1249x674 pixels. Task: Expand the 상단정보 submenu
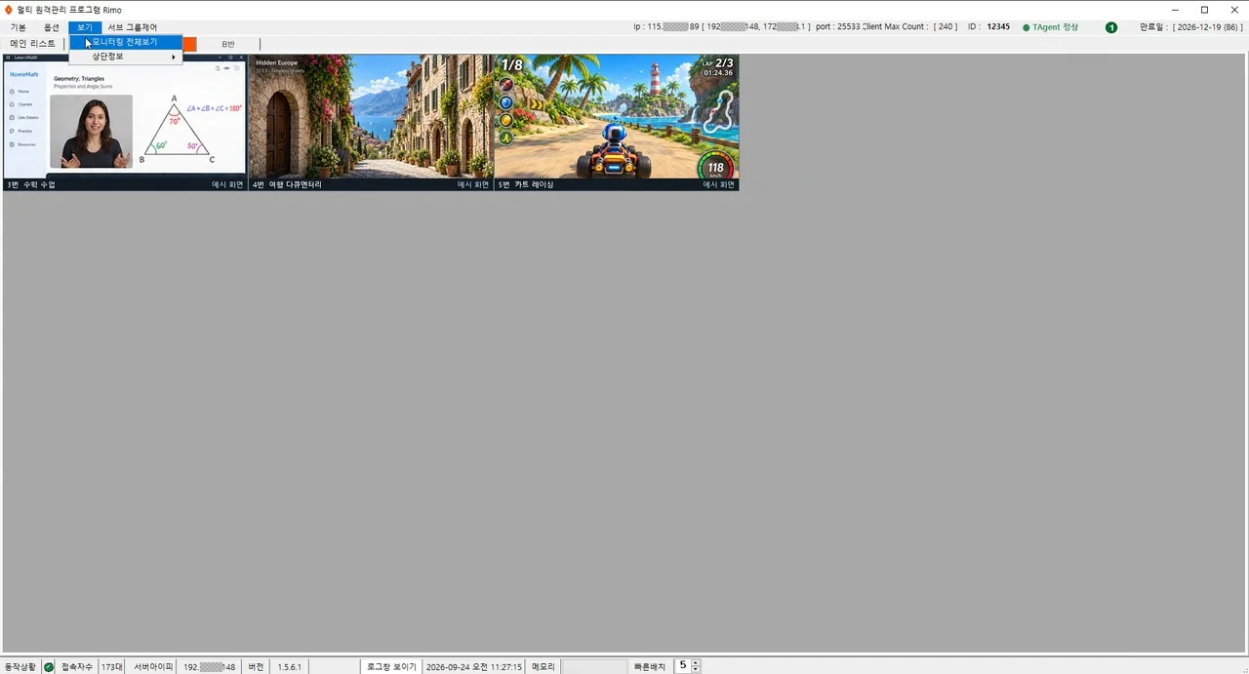[126, 57]
